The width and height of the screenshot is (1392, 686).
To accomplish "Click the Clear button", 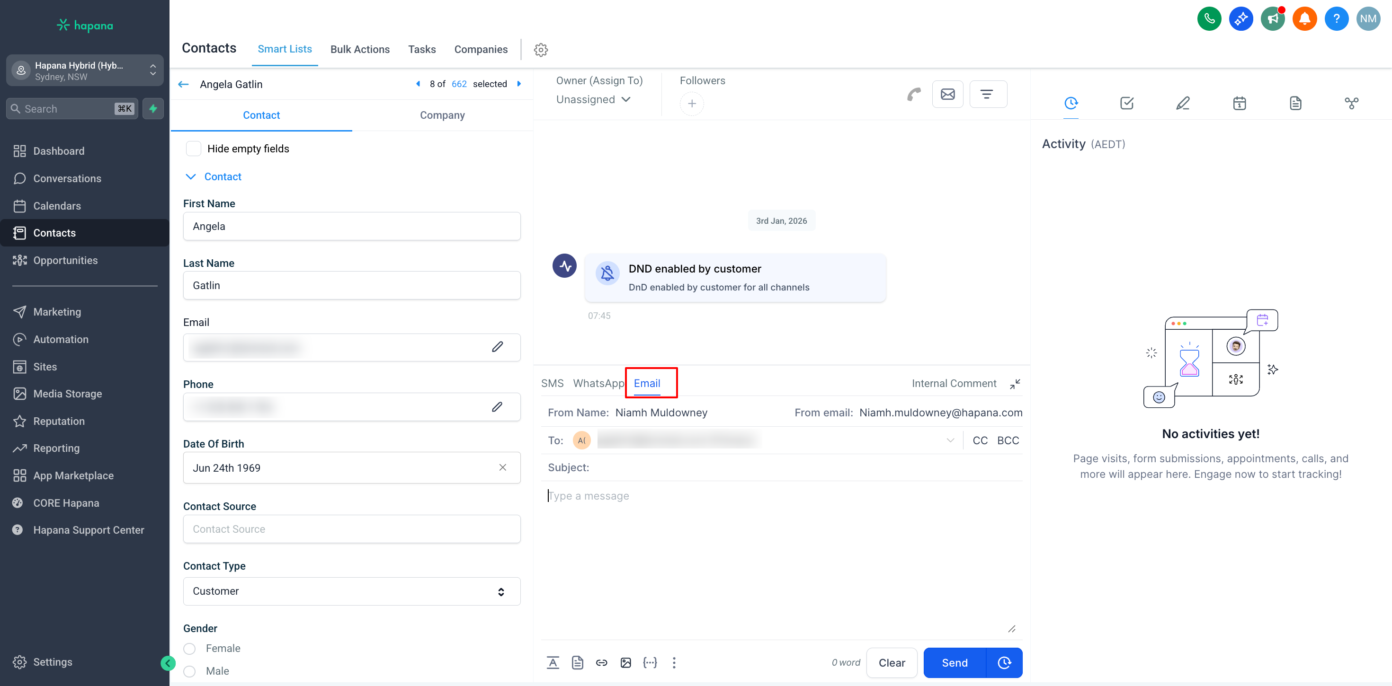I will point(892,663).
